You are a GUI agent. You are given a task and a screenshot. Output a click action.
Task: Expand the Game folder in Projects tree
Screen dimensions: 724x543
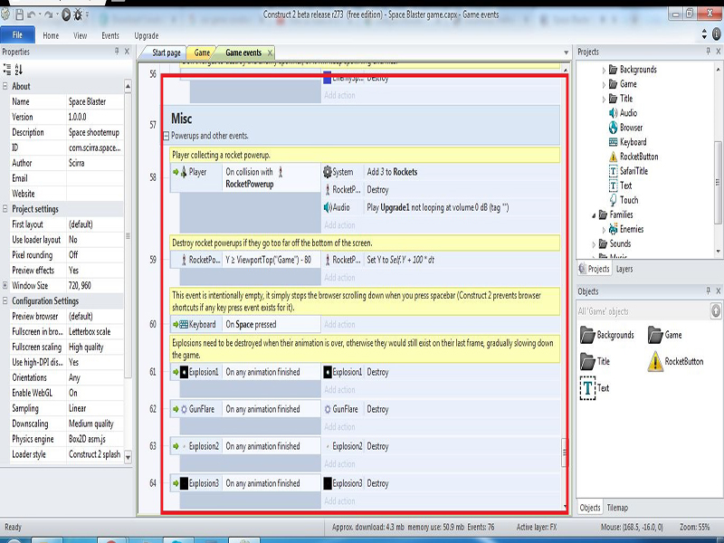[604, 84]
